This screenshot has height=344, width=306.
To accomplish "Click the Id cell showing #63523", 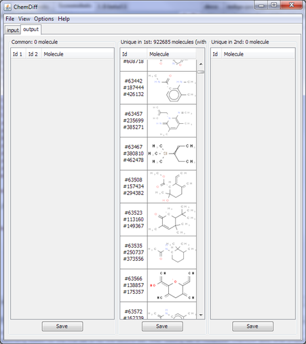I will (x=134, y=219).
